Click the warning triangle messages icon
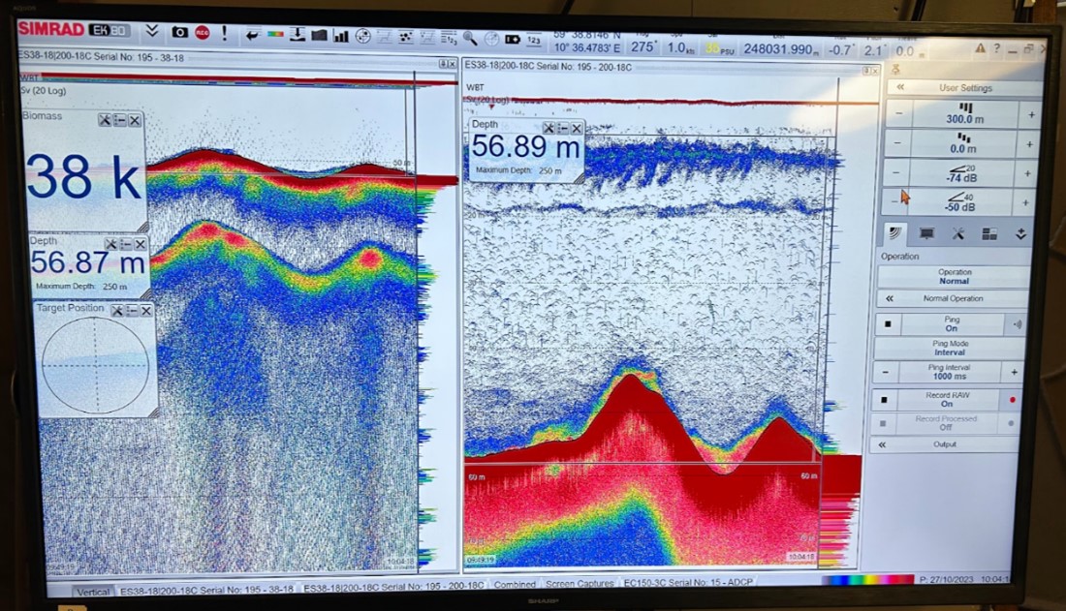Viewport: 1066px width, 611px height. point(981,47)
